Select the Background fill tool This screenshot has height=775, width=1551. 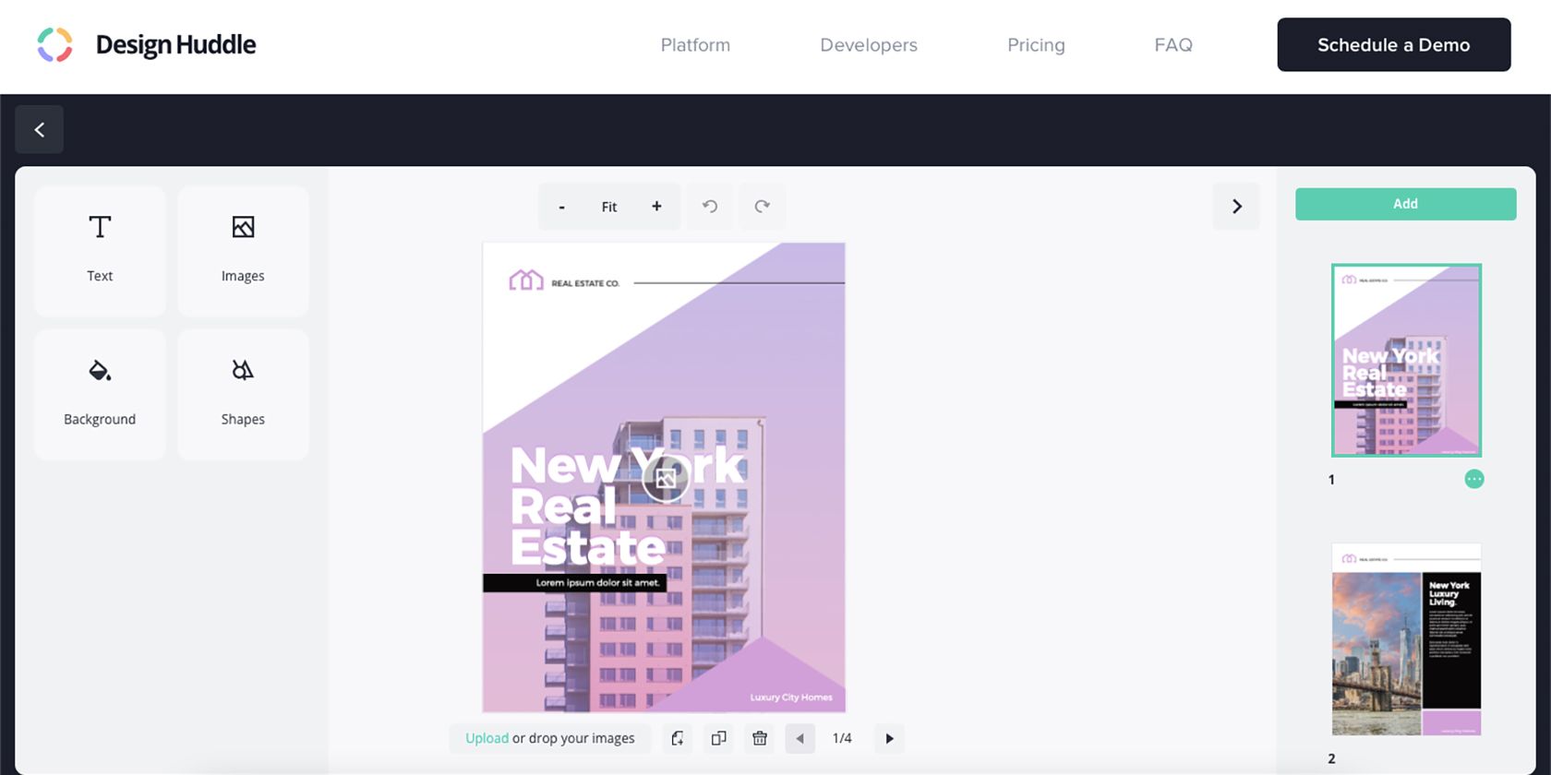click(x=100, y=393)
